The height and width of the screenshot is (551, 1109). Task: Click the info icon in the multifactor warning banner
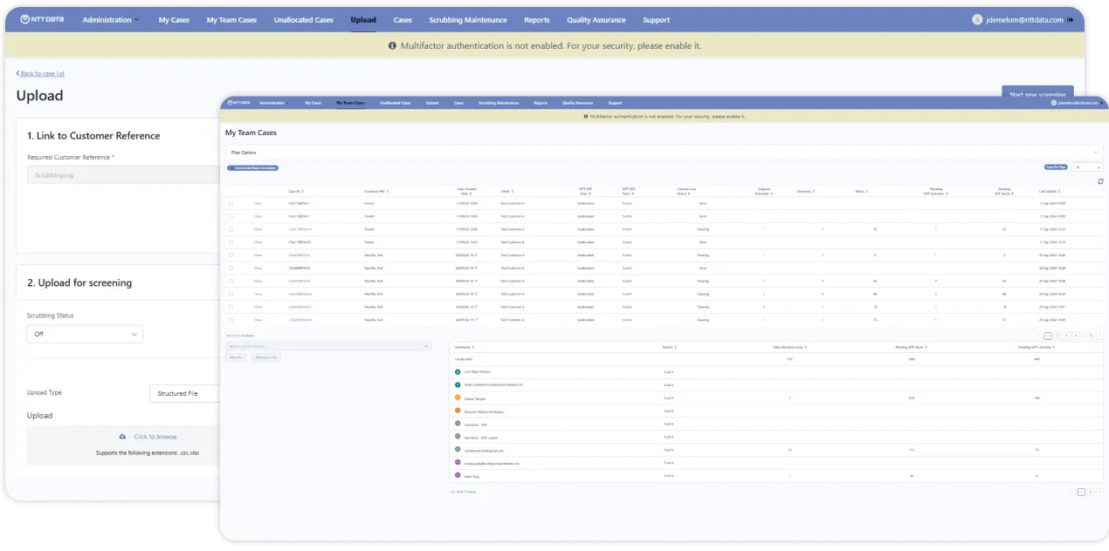coord(392,45)
